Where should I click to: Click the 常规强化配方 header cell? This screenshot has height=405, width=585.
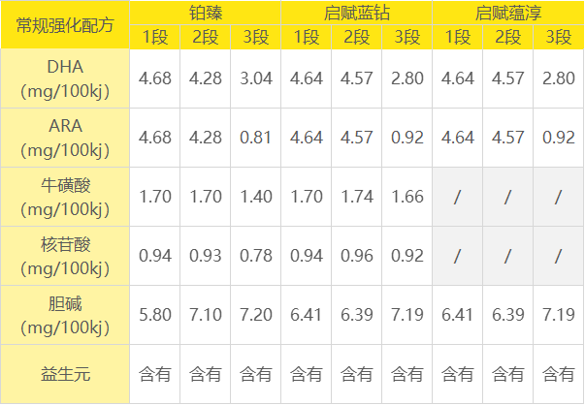[x=65, y=25]
